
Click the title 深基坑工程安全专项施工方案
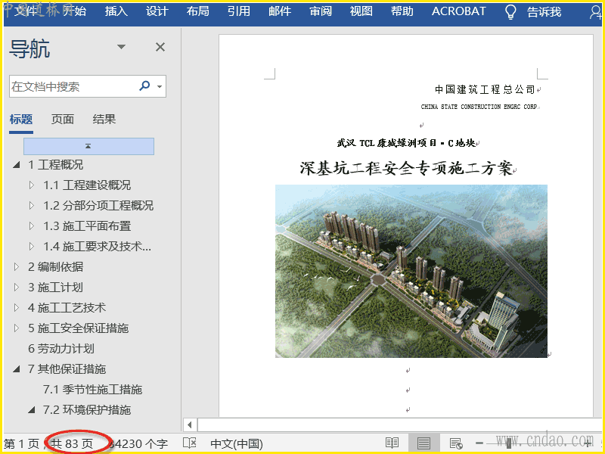406,168
